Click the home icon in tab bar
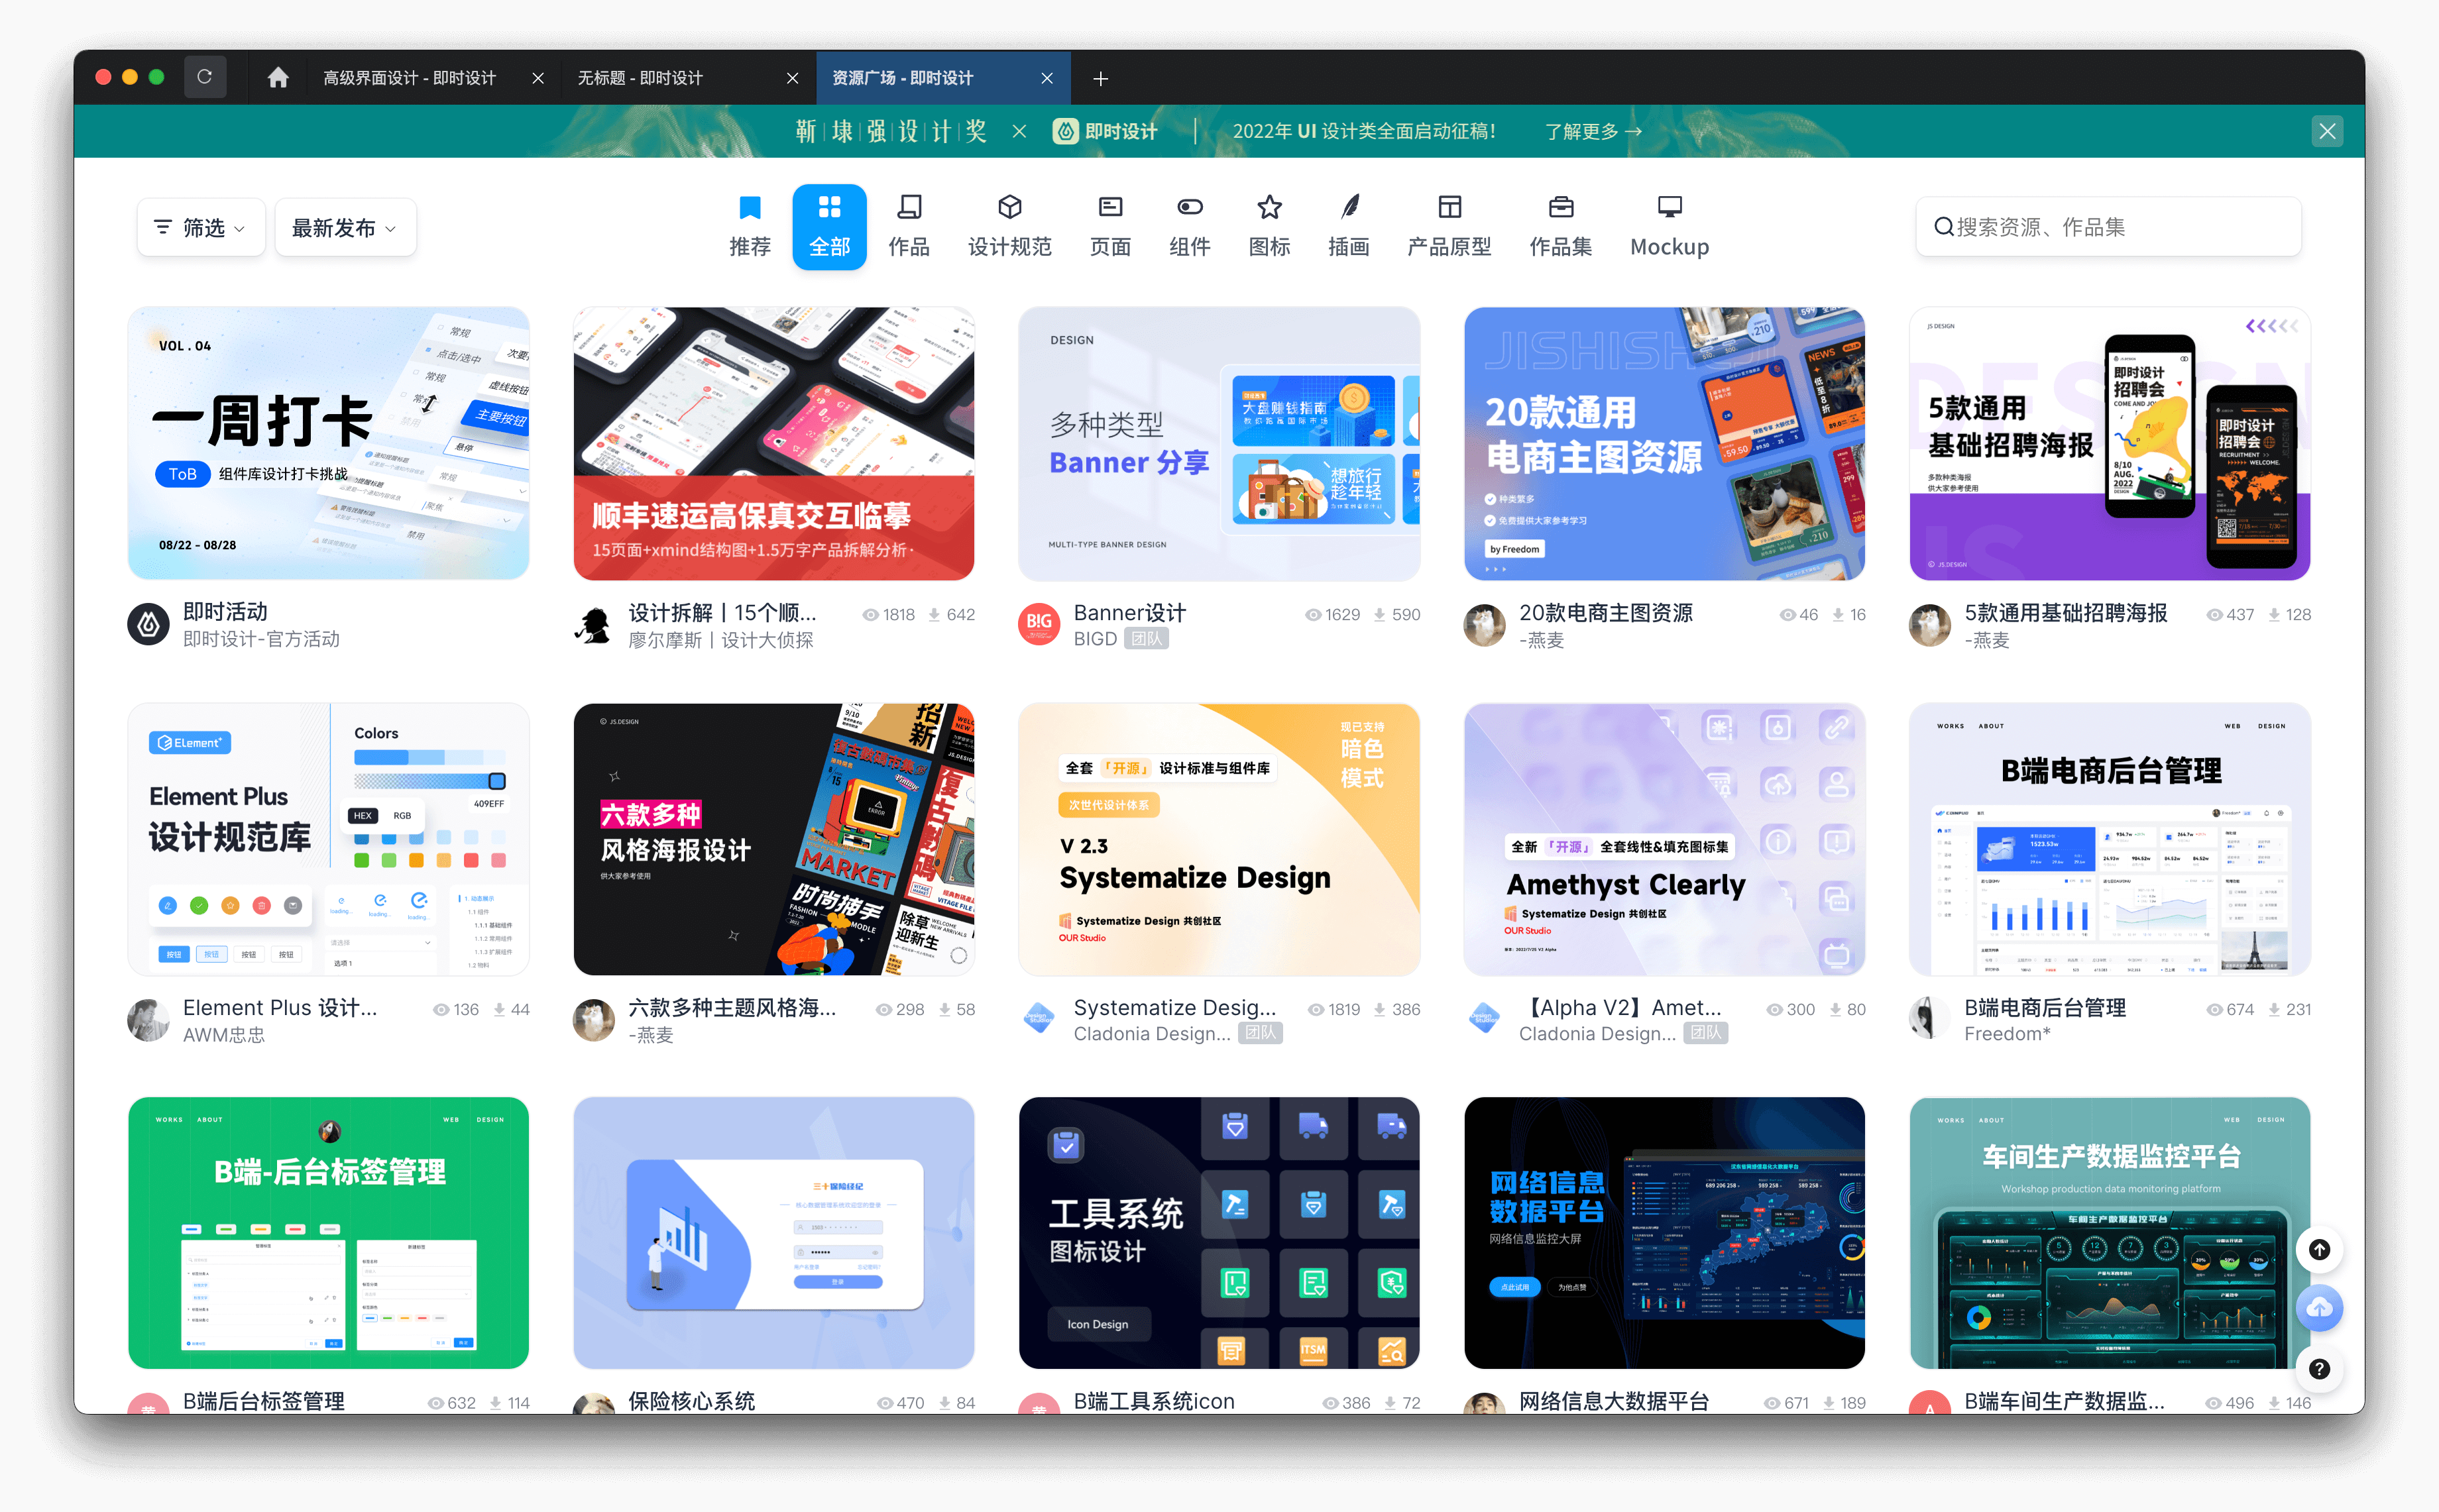The image size is (2439, 1512). 278,78
